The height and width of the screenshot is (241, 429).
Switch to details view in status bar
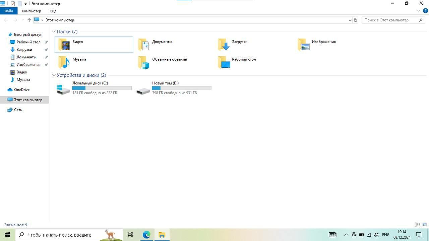click(417, 225)
